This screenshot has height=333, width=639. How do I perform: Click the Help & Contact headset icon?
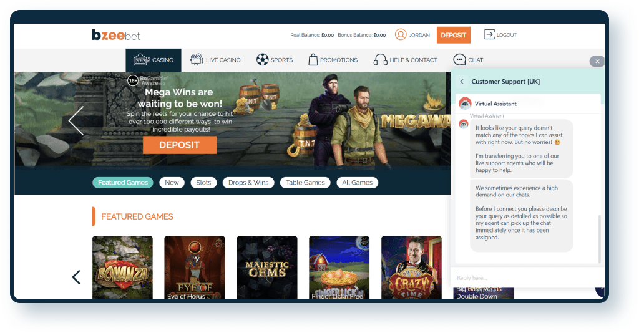(x=380, y=60)
